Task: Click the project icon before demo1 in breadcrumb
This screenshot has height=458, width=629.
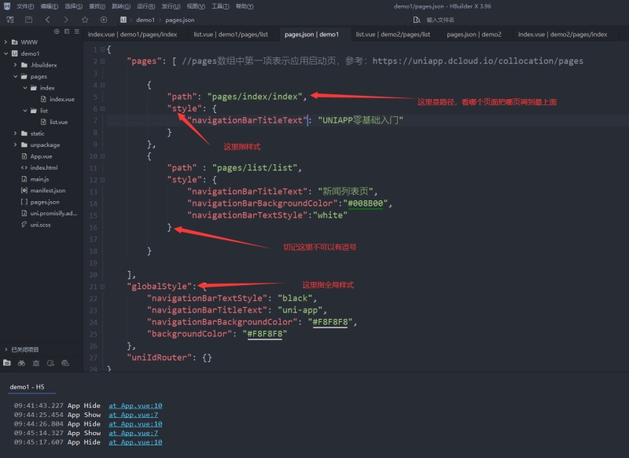Action: pyautogui.click(x=123, y=20)
